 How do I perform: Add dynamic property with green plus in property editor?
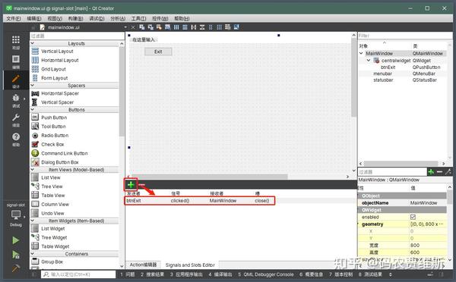tap(431, 172)
